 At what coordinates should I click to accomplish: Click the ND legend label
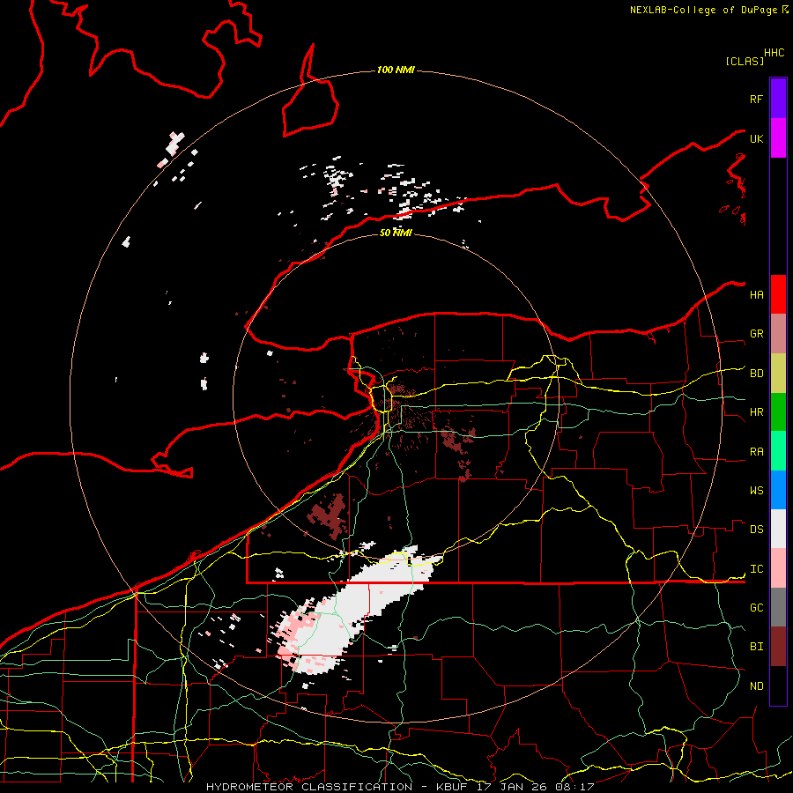756,686
